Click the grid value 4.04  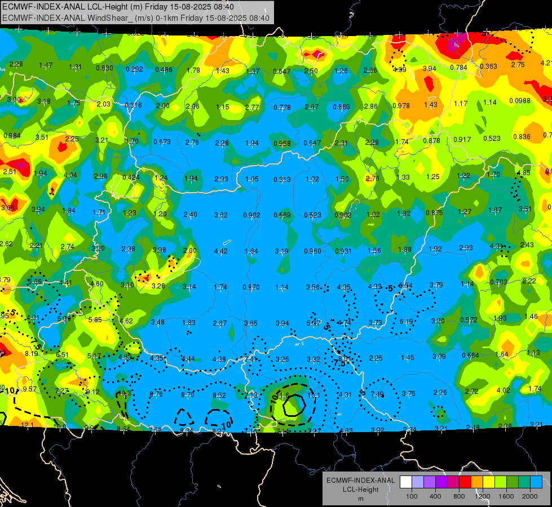point(70,175)
